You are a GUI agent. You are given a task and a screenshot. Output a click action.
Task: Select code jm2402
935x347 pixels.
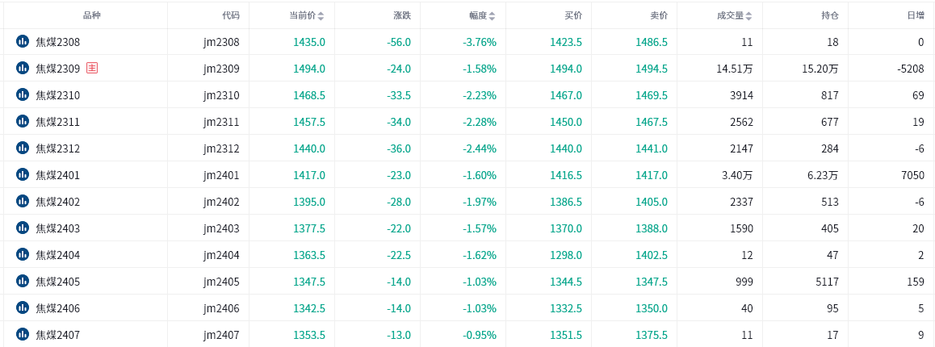(221, 202)
